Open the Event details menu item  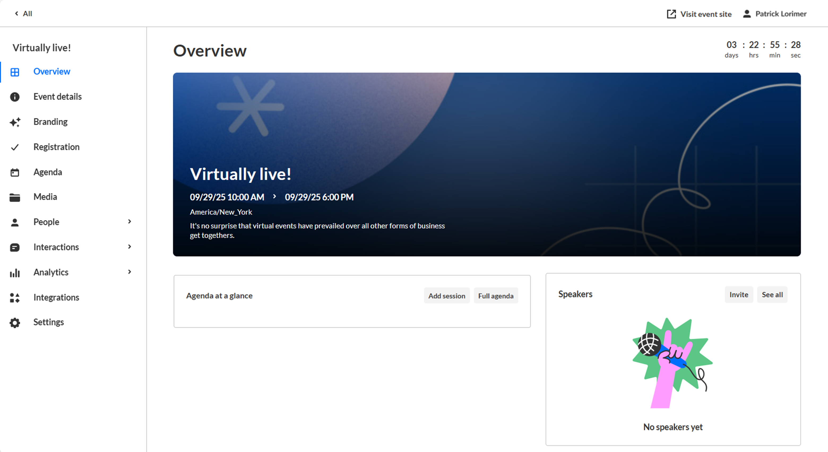[58, 96]
